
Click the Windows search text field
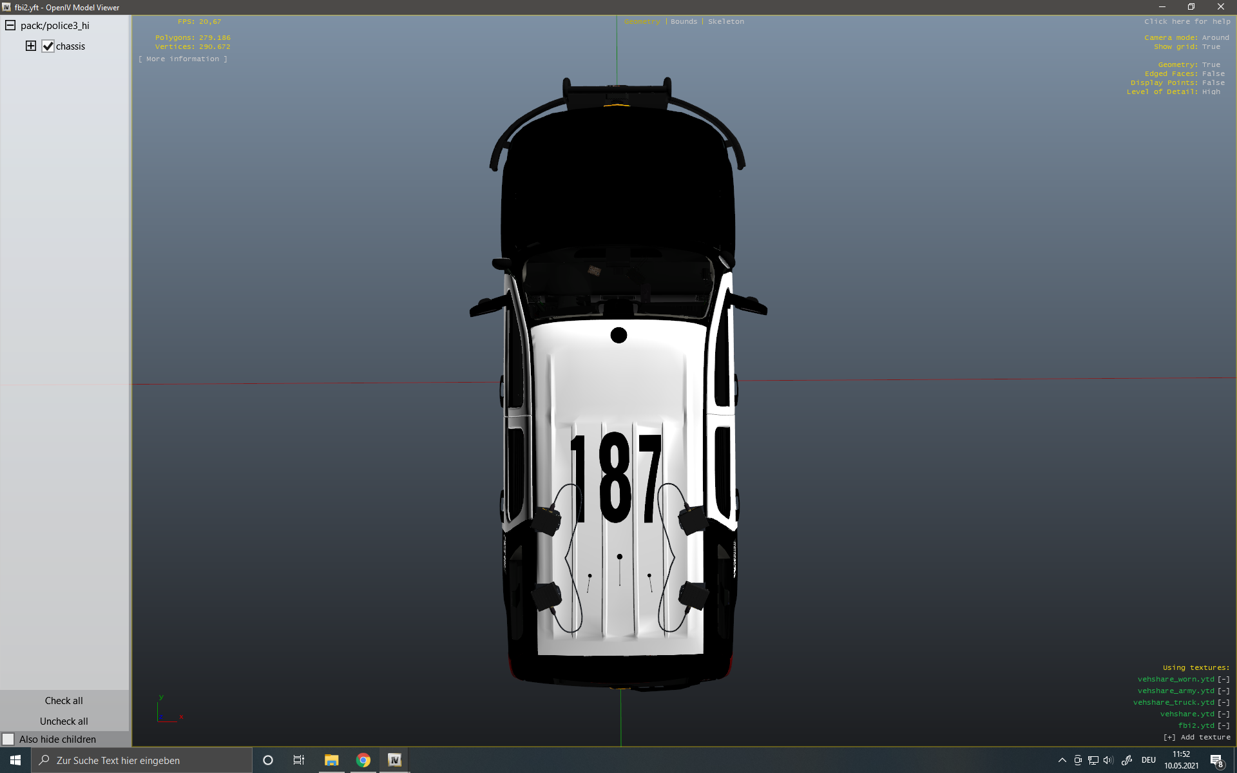pyautogui.click(x=142, y=760)
